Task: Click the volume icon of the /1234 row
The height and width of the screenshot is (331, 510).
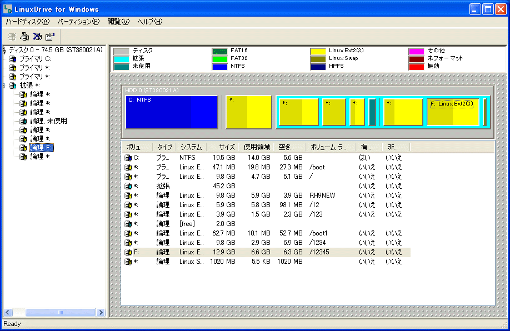Action: coord(128,243)
